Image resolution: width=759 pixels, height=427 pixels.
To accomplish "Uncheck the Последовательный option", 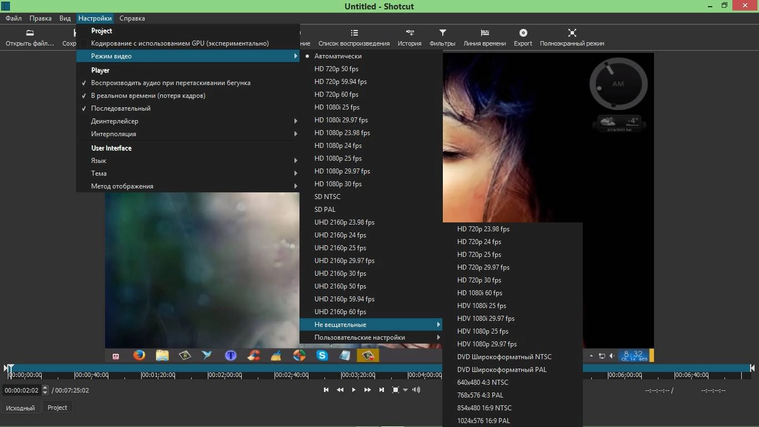I will coord(188,108).
